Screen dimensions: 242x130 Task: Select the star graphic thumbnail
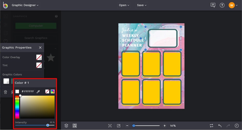pyautogui.click(x=51, y=58)
